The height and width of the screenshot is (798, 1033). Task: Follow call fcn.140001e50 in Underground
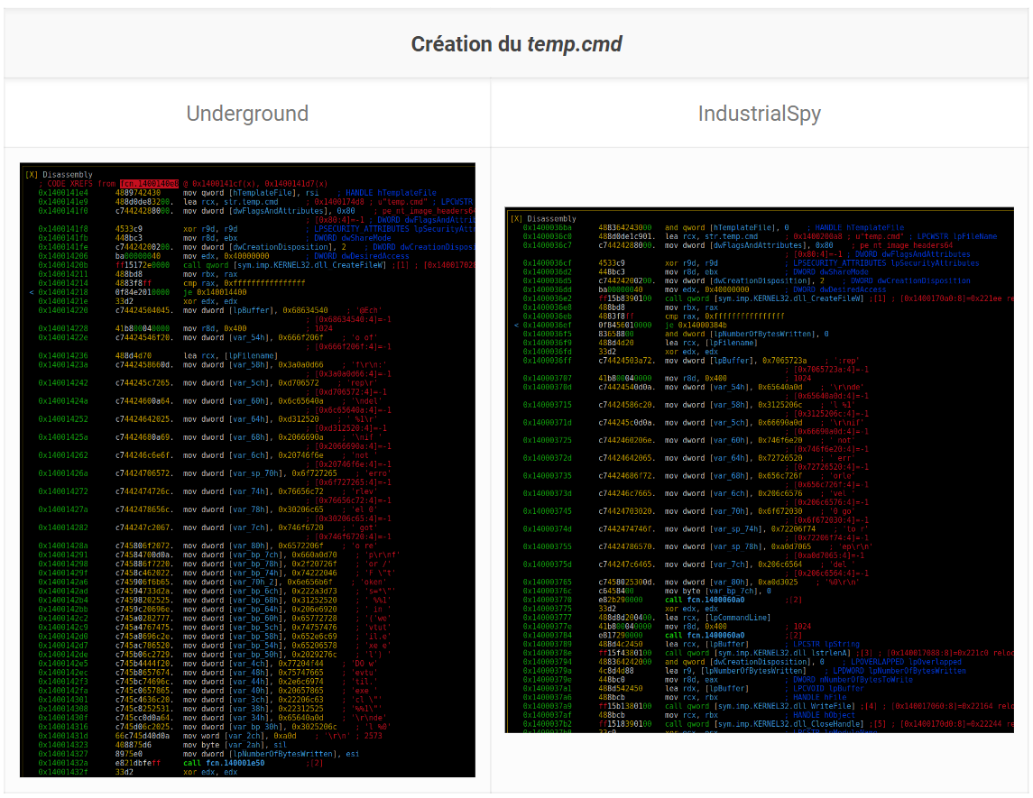click(224, 764)
